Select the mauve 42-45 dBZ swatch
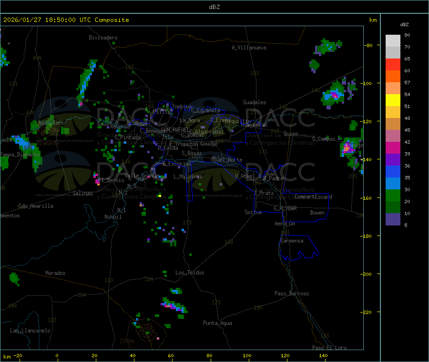Screen dimensions: 429x362 coord(393,136)
